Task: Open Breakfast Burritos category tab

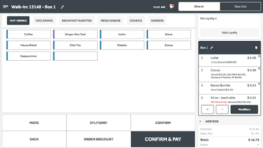Action: [77, 21]
